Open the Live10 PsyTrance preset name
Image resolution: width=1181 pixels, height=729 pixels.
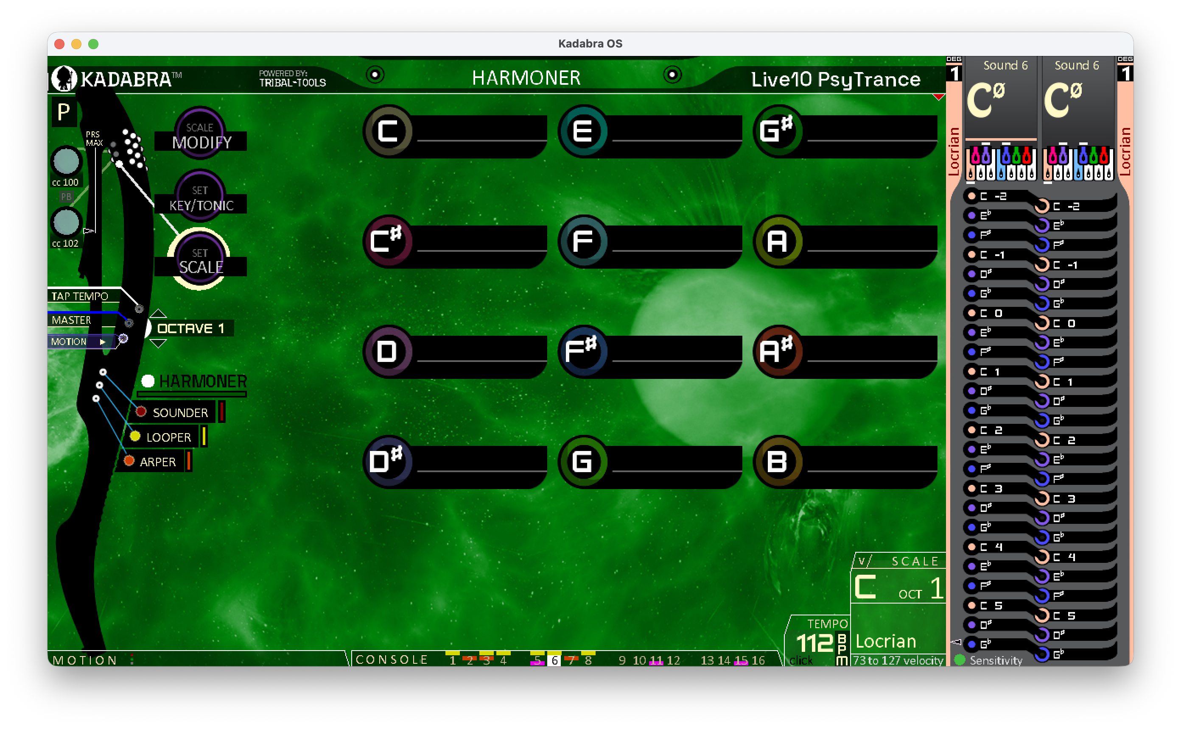pyautogui.click(x=836, y=79)
